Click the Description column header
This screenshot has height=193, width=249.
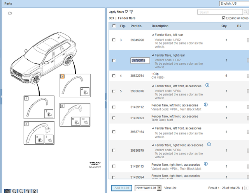160,26
